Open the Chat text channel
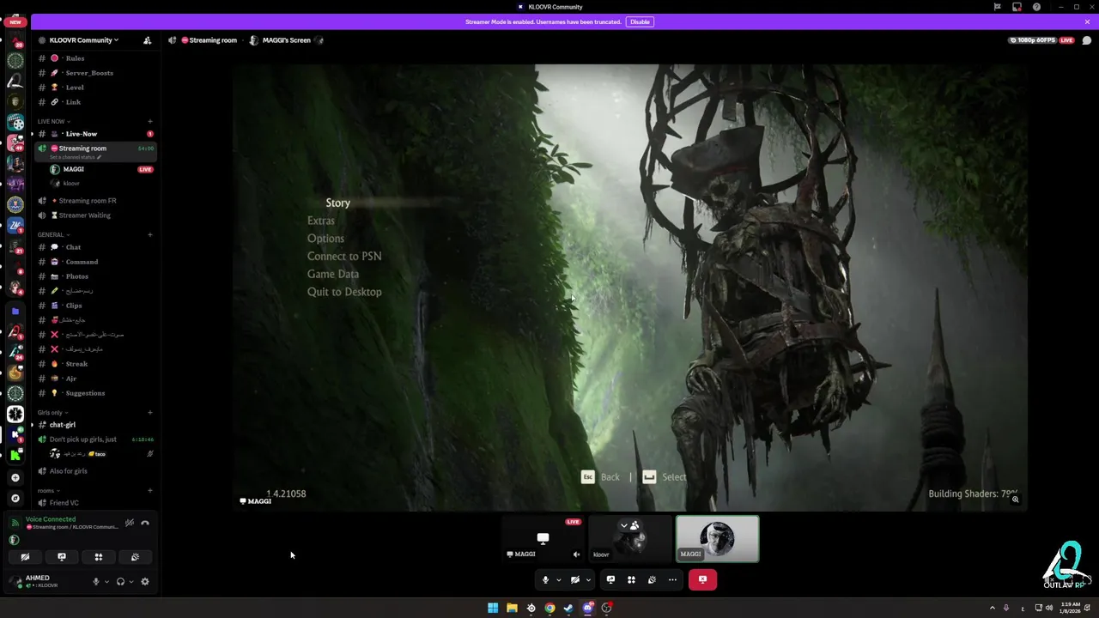Viewport: 1099px width, 618px height. 94,247
